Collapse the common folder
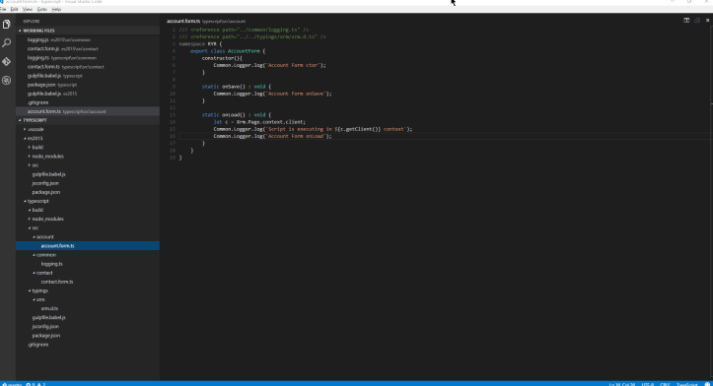713x386 pixels. tap(88, 255)
